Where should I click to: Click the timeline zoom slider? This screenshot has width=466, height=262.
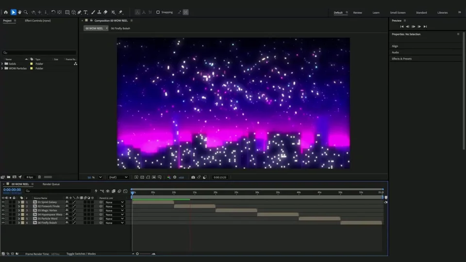tap(145, 254)
